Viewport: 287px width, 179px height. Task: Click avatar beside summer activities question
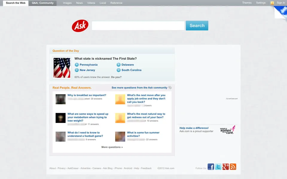120,137
